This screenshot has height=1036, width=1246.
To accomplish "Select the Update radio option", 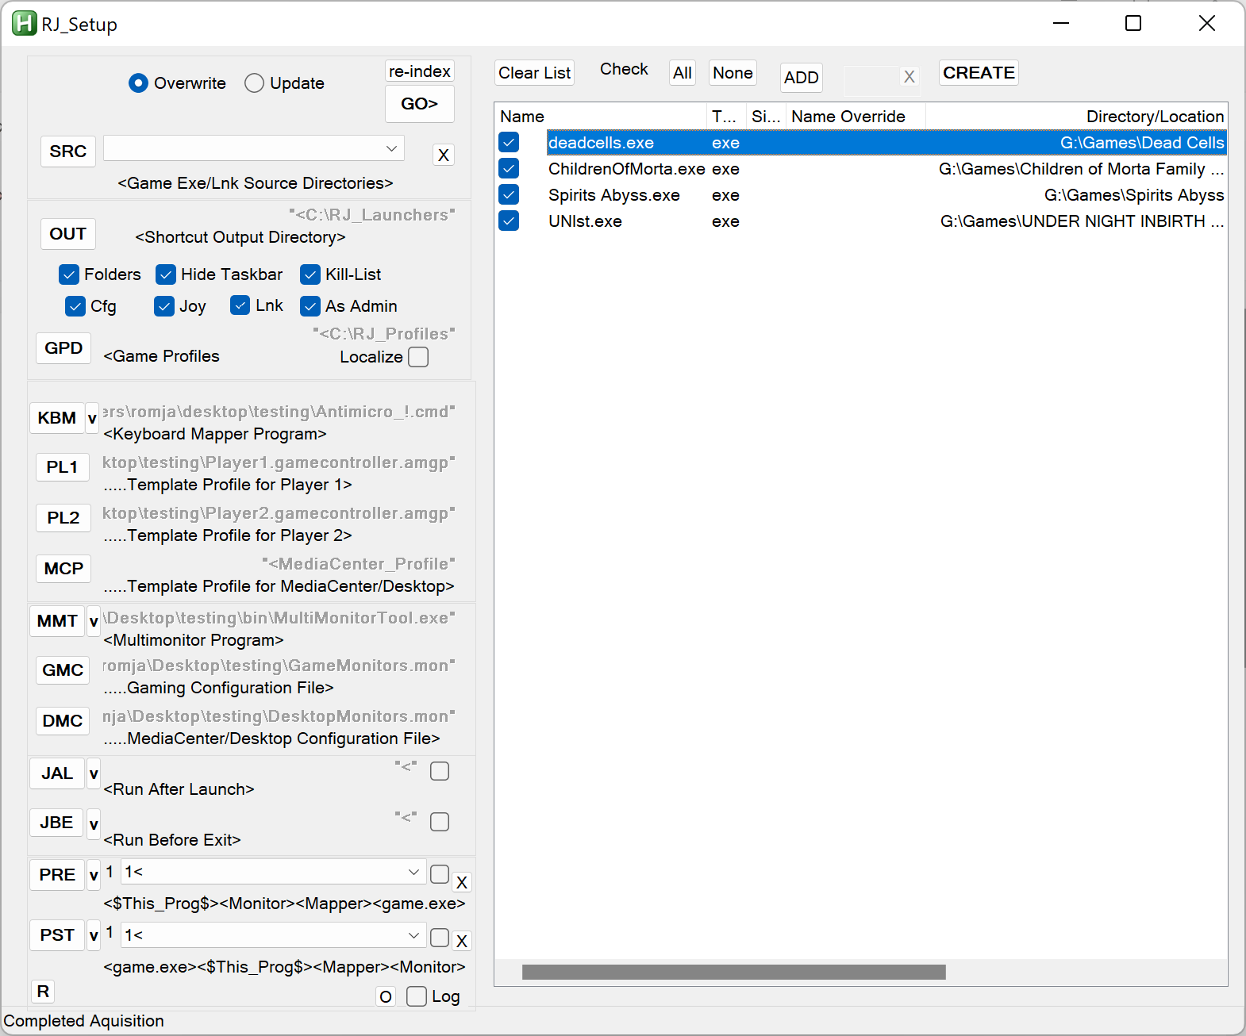I will coord(255,83).
